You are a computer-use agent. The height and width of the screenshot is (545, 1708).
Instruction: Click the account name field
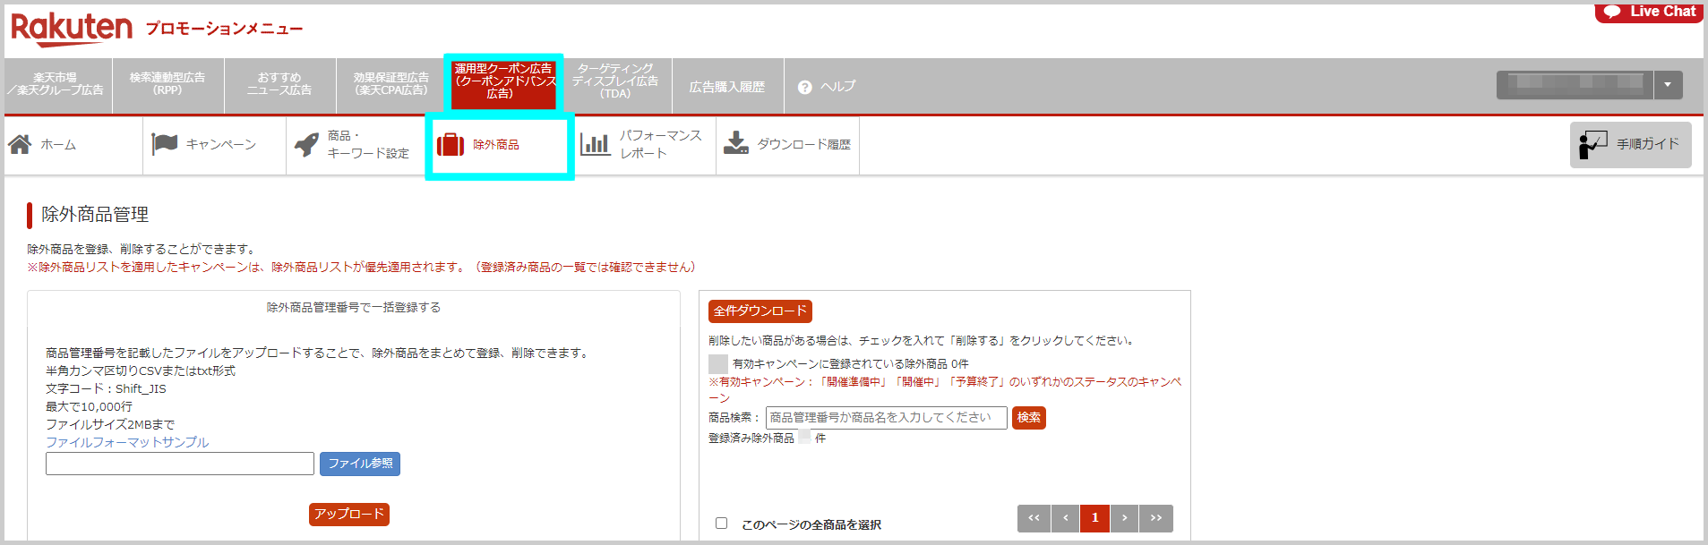coord(1575,85)
